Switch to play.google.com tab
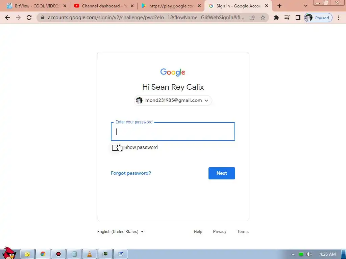This screenshot has width=346, height=259. tap(171, 6)
